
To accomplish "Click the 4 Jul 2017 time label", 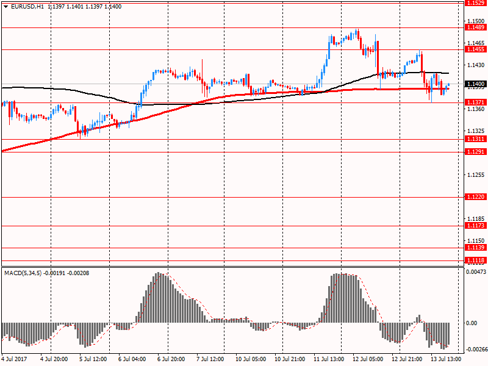I will pyautogui.click(x=14, y=359).
